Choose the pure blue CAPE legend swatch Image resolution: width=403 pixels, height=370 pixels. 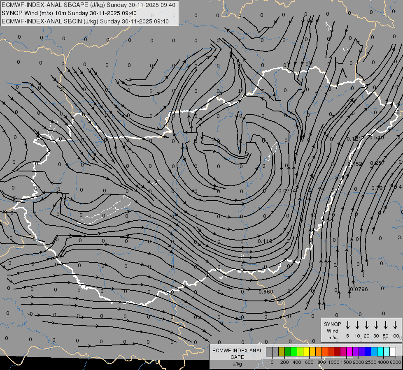pyautogui.click(x=368, y=352)
